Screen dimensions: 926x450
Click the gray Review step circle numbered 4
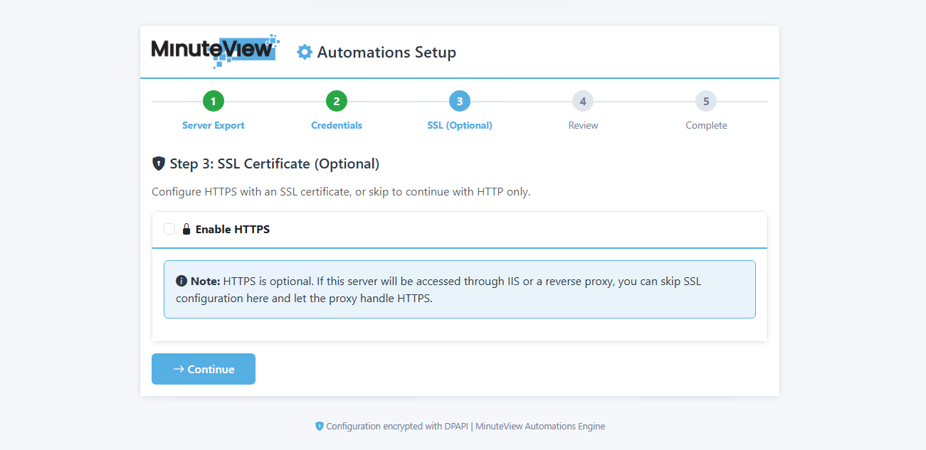pyautogui.click(x=583, y=101)
